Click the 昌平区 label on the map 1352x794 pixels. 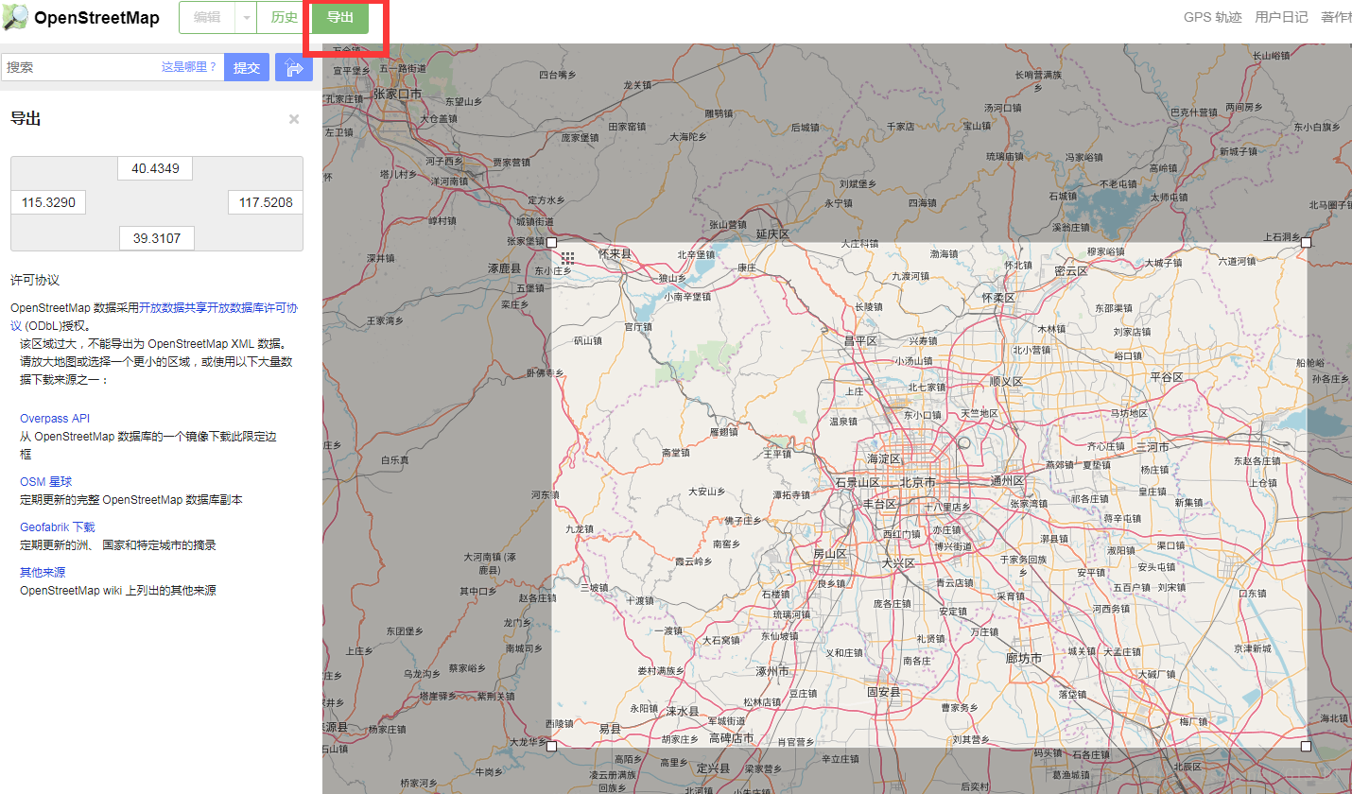(860, 340)
